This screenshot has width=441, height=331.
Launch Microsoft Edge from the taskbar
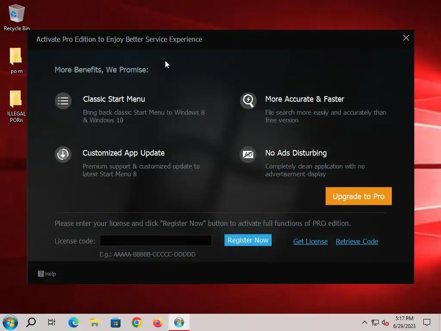(x=73, y=322)
